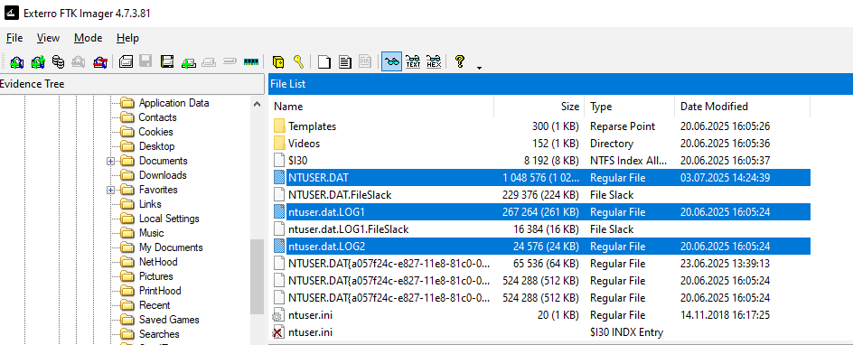Click the Create Disk Image icon
Image resolution: width=853 pixels, height=345 pixels.
126,62
